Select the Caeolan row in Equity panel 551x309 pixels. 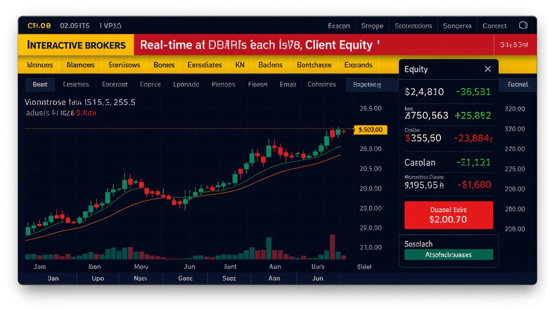(448, 163)
